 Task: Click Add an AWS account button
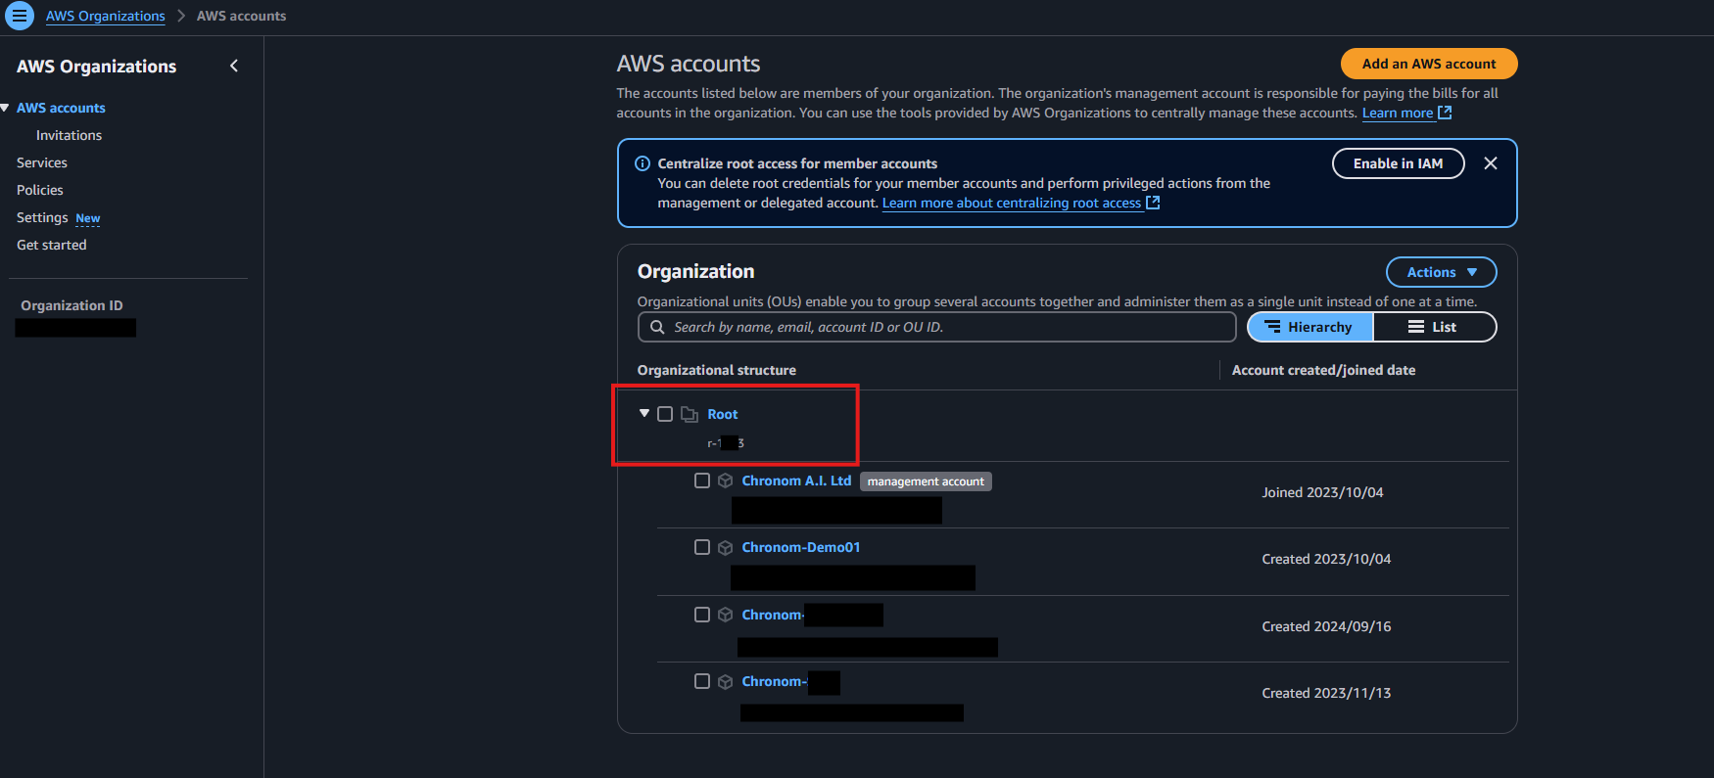[1428, 64]
